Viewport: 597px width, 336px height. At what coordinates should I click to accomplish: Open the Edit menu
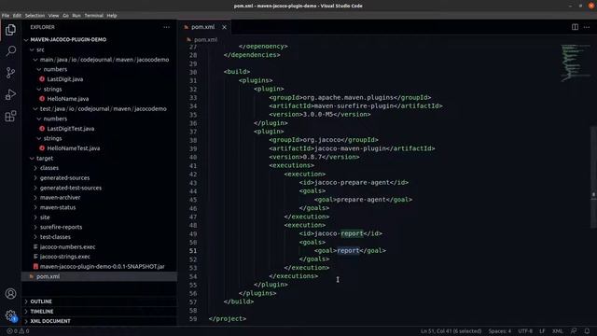[x=17, y=16]
